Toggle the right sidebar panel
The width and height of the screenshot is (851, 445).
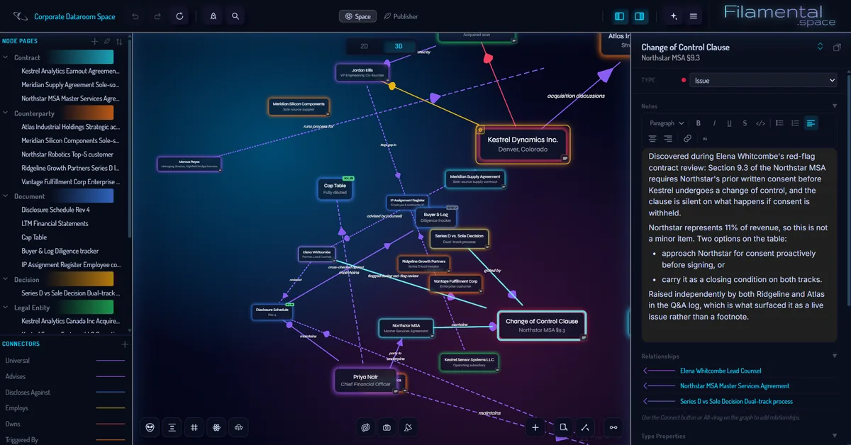640,16
